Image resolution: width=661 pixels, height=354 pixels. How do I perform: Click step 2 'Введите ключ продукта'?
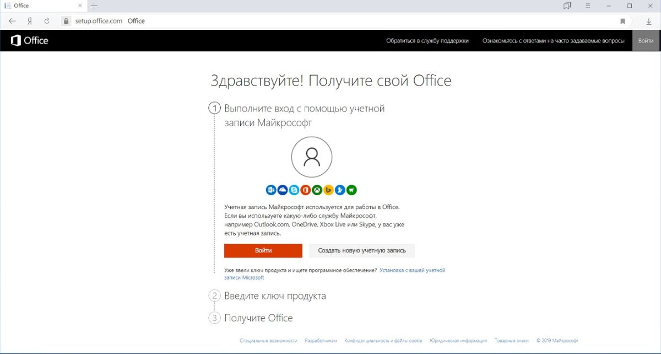tap(275, 296)
